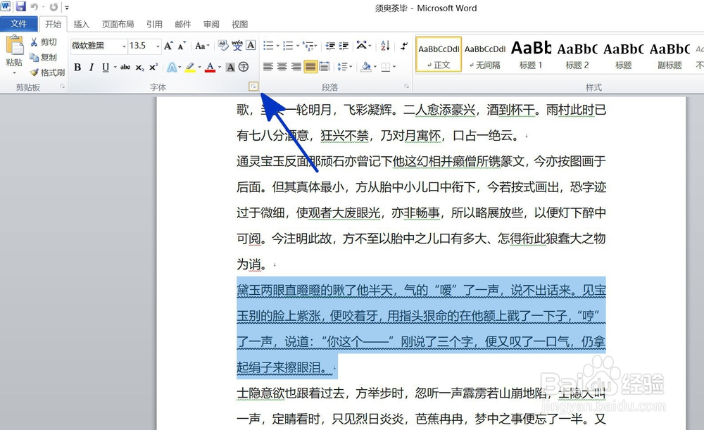704x430 pixels.
Task: Switch to the 插入 ribbon tab
Action: 81,23
